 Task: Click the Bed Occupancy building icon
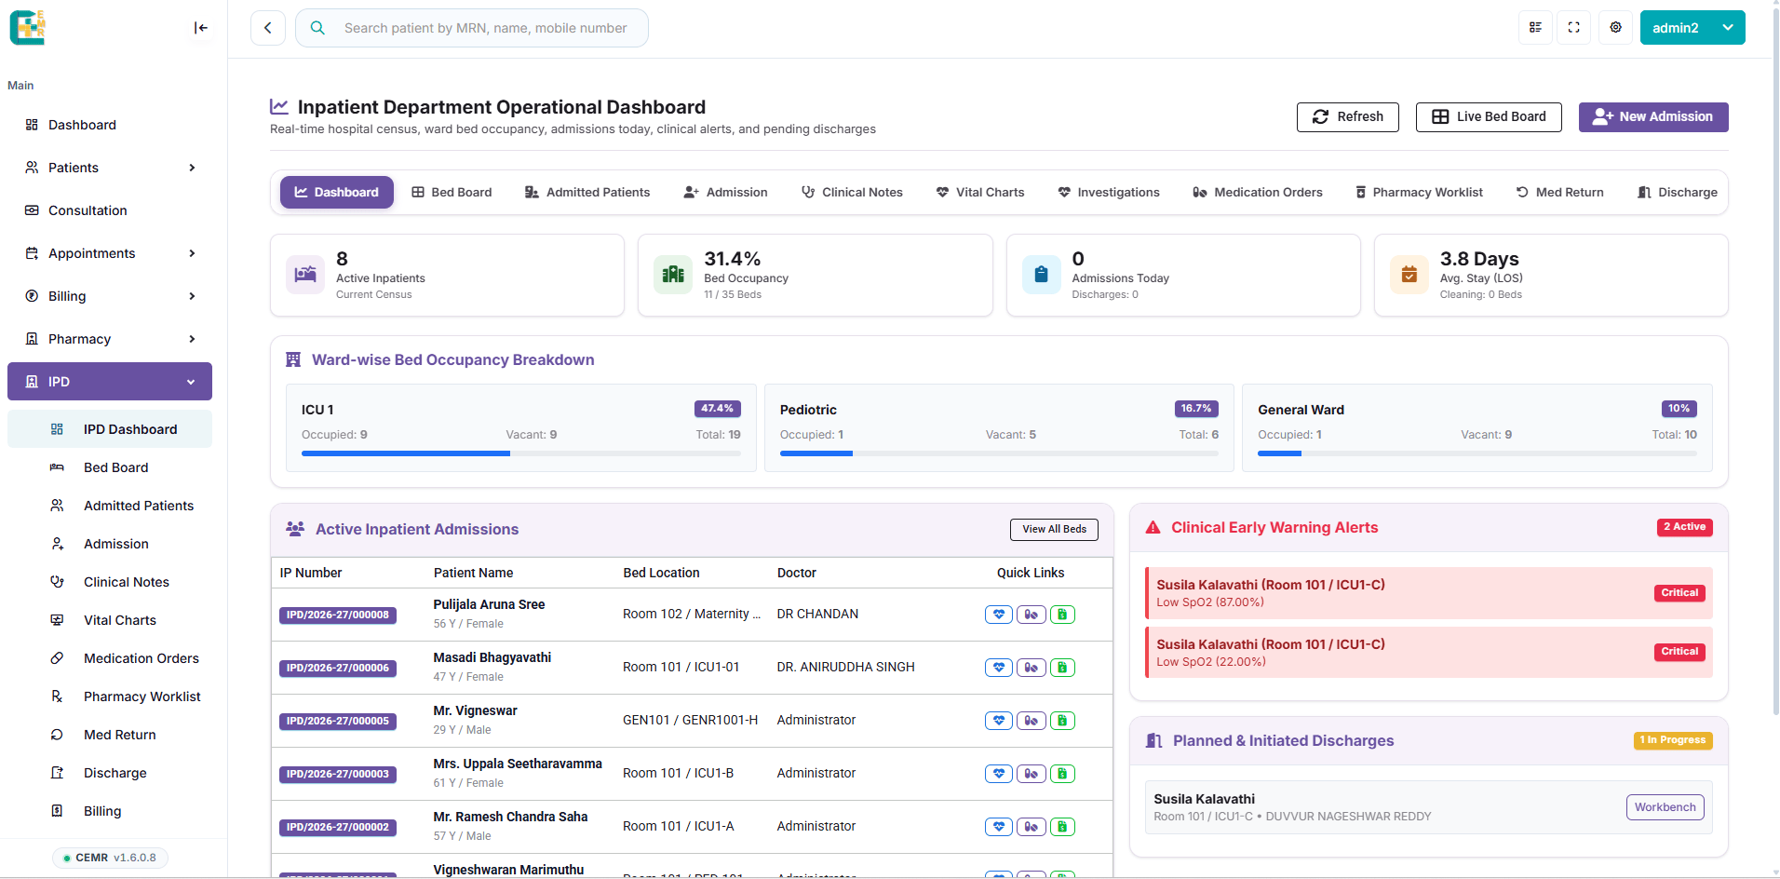click(x=673, y=275)
